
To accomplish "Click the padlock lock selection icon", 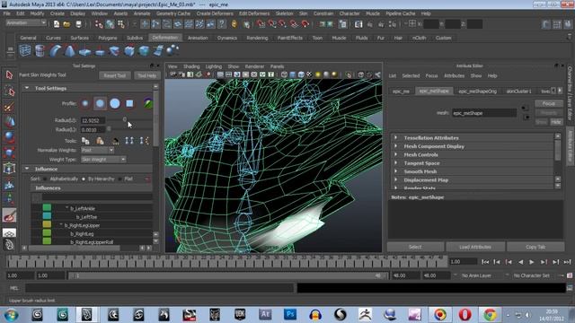I will 234,24.
